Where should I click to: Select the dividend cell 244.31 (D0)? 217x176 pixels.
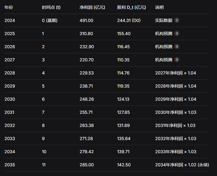pos(129,20)
